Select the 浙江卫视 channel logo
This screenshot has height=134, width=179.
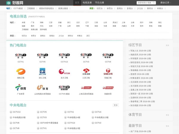click(42, 71)
